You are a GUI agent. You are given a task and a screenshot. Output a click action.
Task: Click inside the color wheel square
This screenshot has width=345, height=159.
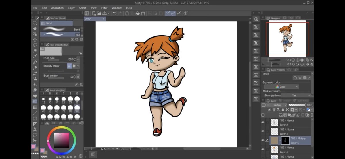[62, 140]
